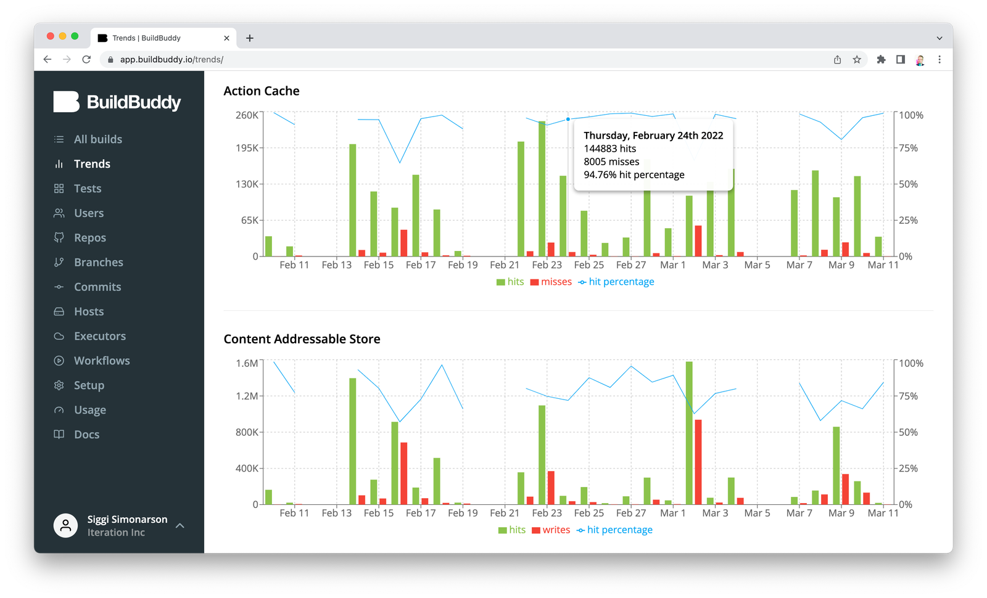
Task: Click the BuildBuddy logo in sidebar
Action: pyautogui.click(x=117, y=102)
